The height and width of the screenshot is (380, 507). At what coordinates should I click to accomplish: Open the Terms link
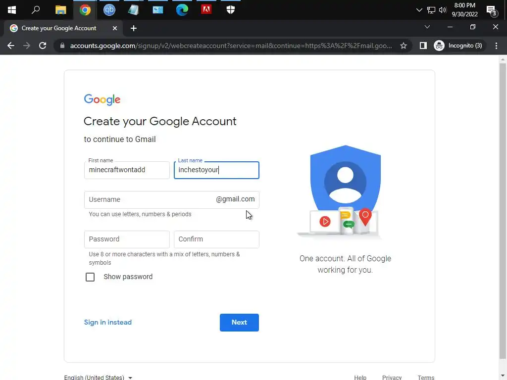[426, 377]
